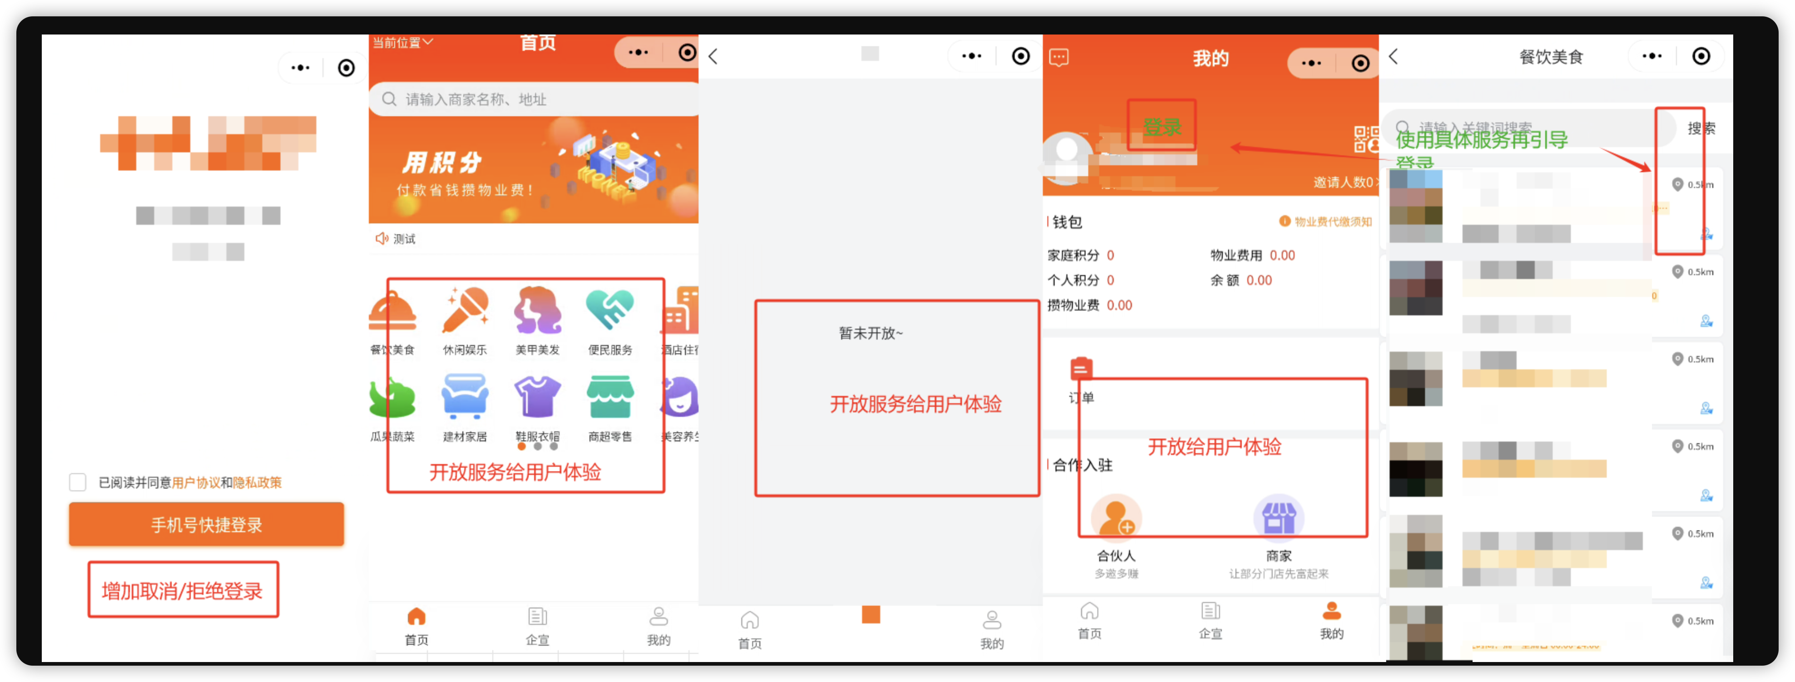Open the 瓜果蔬菜 category icon

coord(392,398)
